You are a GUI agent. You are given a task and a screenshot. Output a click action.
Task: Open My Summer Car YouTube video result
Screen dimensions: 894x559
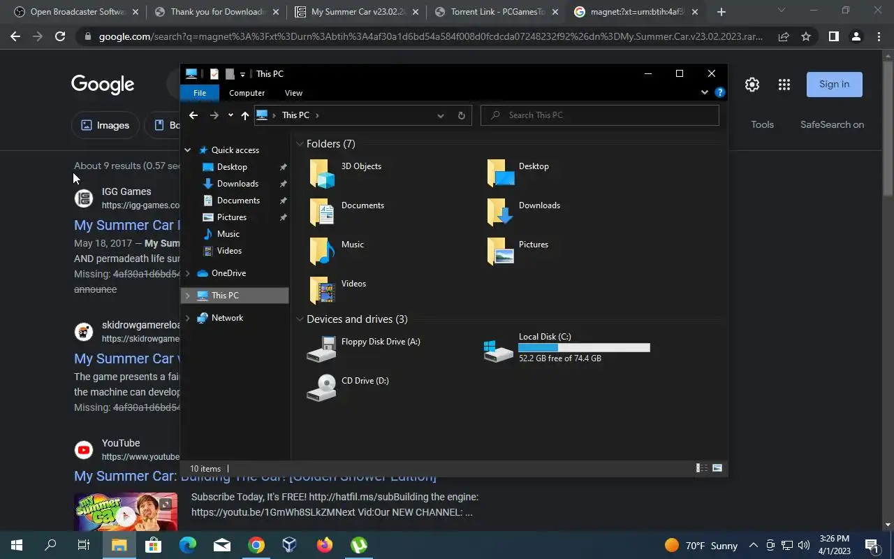click(x=255, y=477)
